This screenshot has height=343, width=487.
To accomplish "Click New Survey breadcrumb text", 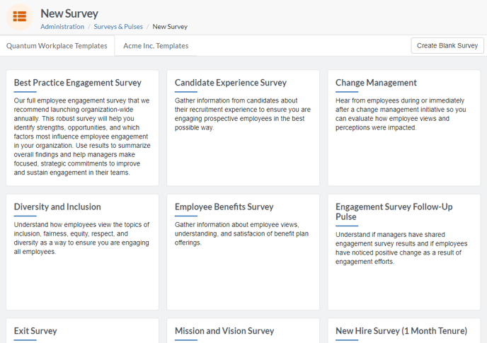I will tap(170, 27).
